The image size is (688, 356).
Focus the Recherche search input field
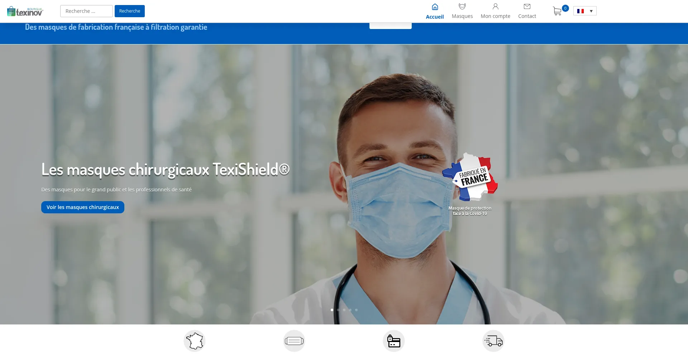(86, 11)
